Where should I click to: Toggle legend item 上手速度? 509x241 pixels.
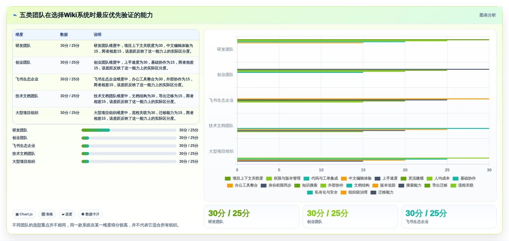[x=386, y=179]
